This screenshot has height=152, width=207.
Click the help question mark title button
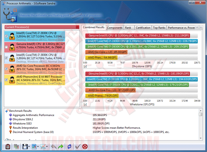pyautogui.click(x=192, y=2)
